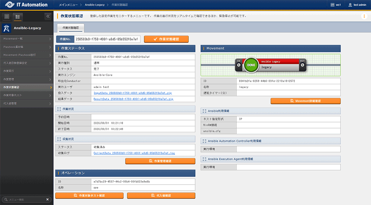Go to Ansible-Legacy breadcrumb

[95, 5]
